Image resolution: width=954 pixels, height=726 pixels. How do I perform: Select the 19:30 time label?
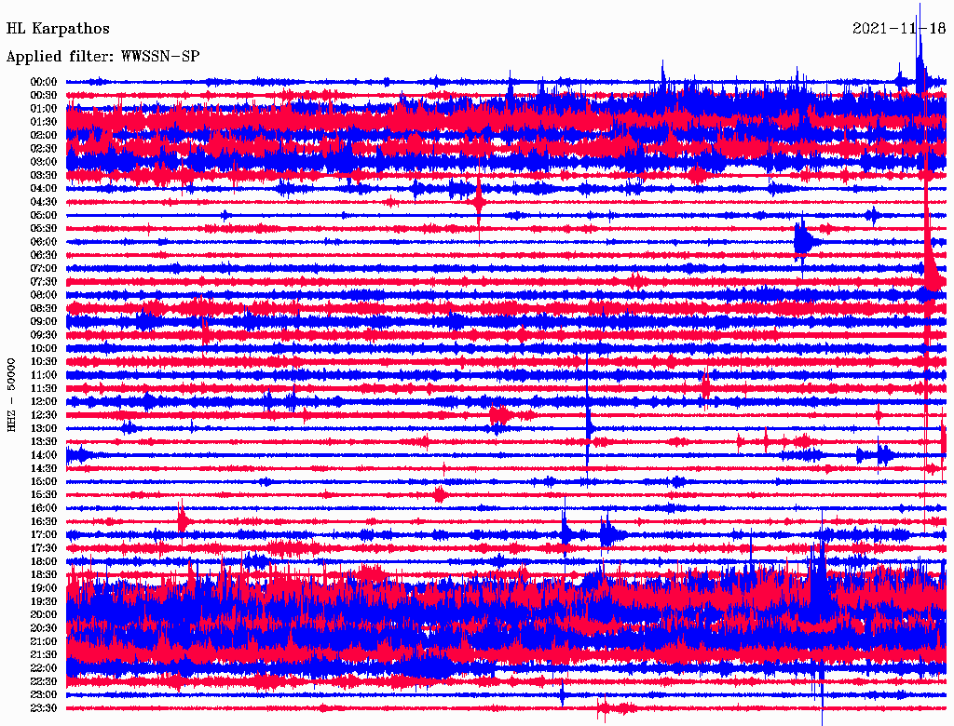click(x=44, y=602)
